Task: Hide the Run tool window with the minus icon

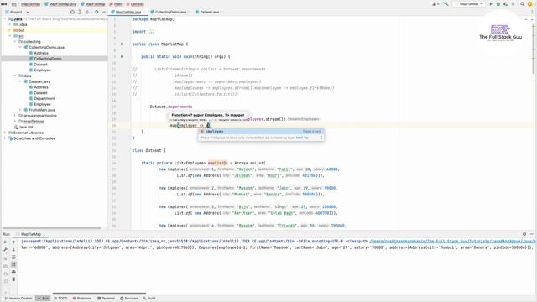Action: point(532,234)
